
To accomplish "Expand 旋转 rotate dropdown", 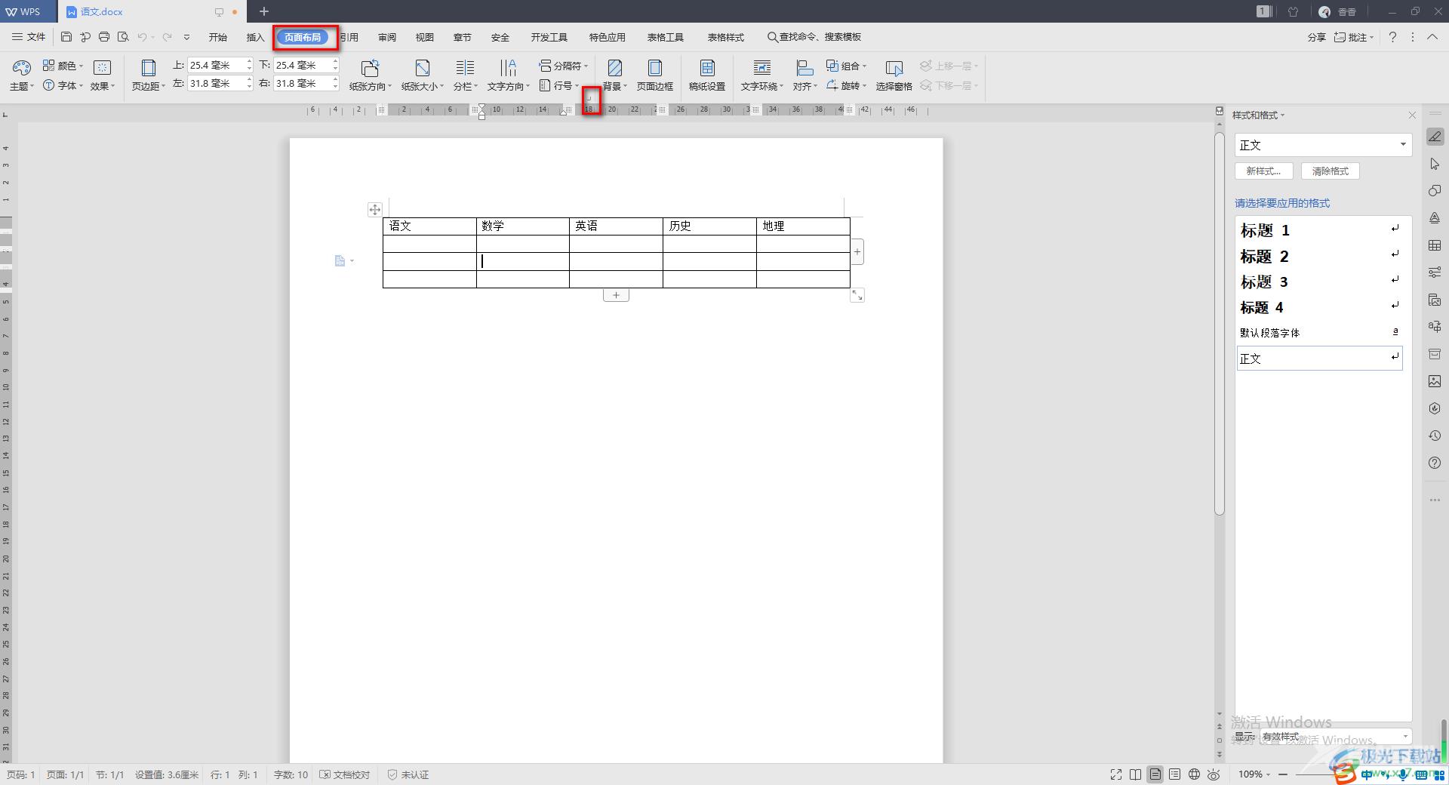I will pos(847,85).
